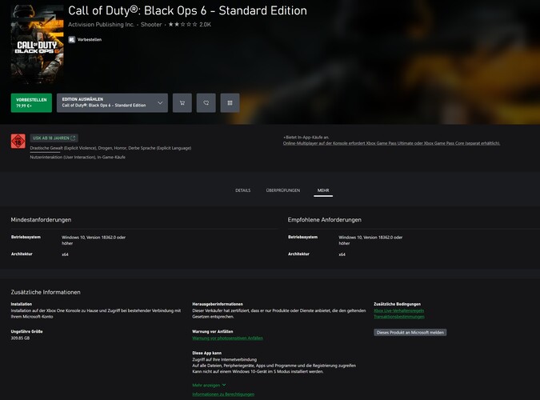Screen dimensions: 540x400
Task: Click the Drastische Gewalt content descriptor text
Action: [110, 148]
